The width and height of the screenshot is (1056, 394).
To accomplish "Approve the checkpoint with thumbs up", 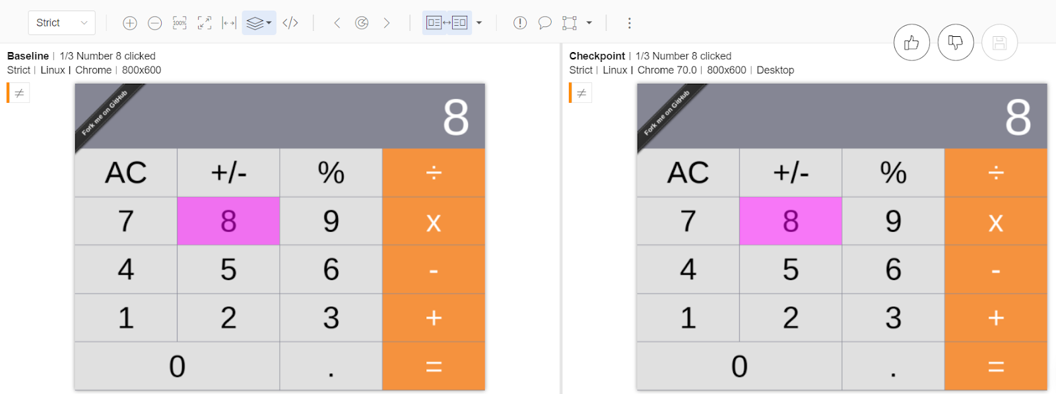I will pos(911,43).
